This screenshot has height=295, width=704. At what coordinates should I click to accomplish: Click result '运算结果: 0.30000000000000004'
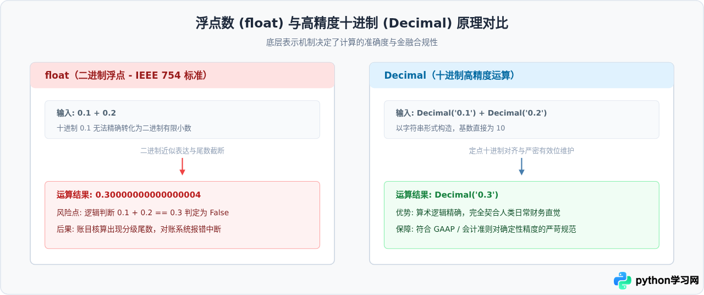[129, 195]
